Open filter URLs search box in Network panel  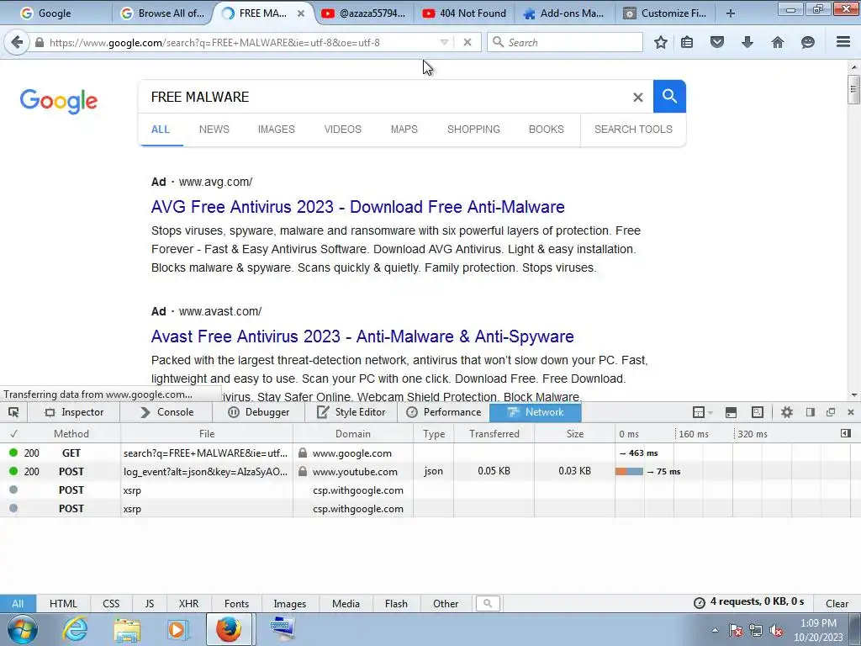(x=488, y=603)
